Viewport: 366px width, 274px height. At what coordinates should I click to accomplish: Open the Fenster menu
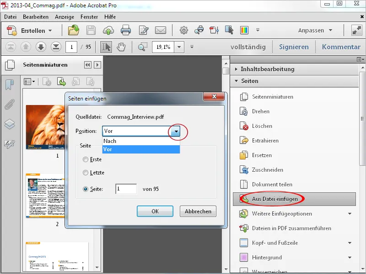tap(89, 17)
